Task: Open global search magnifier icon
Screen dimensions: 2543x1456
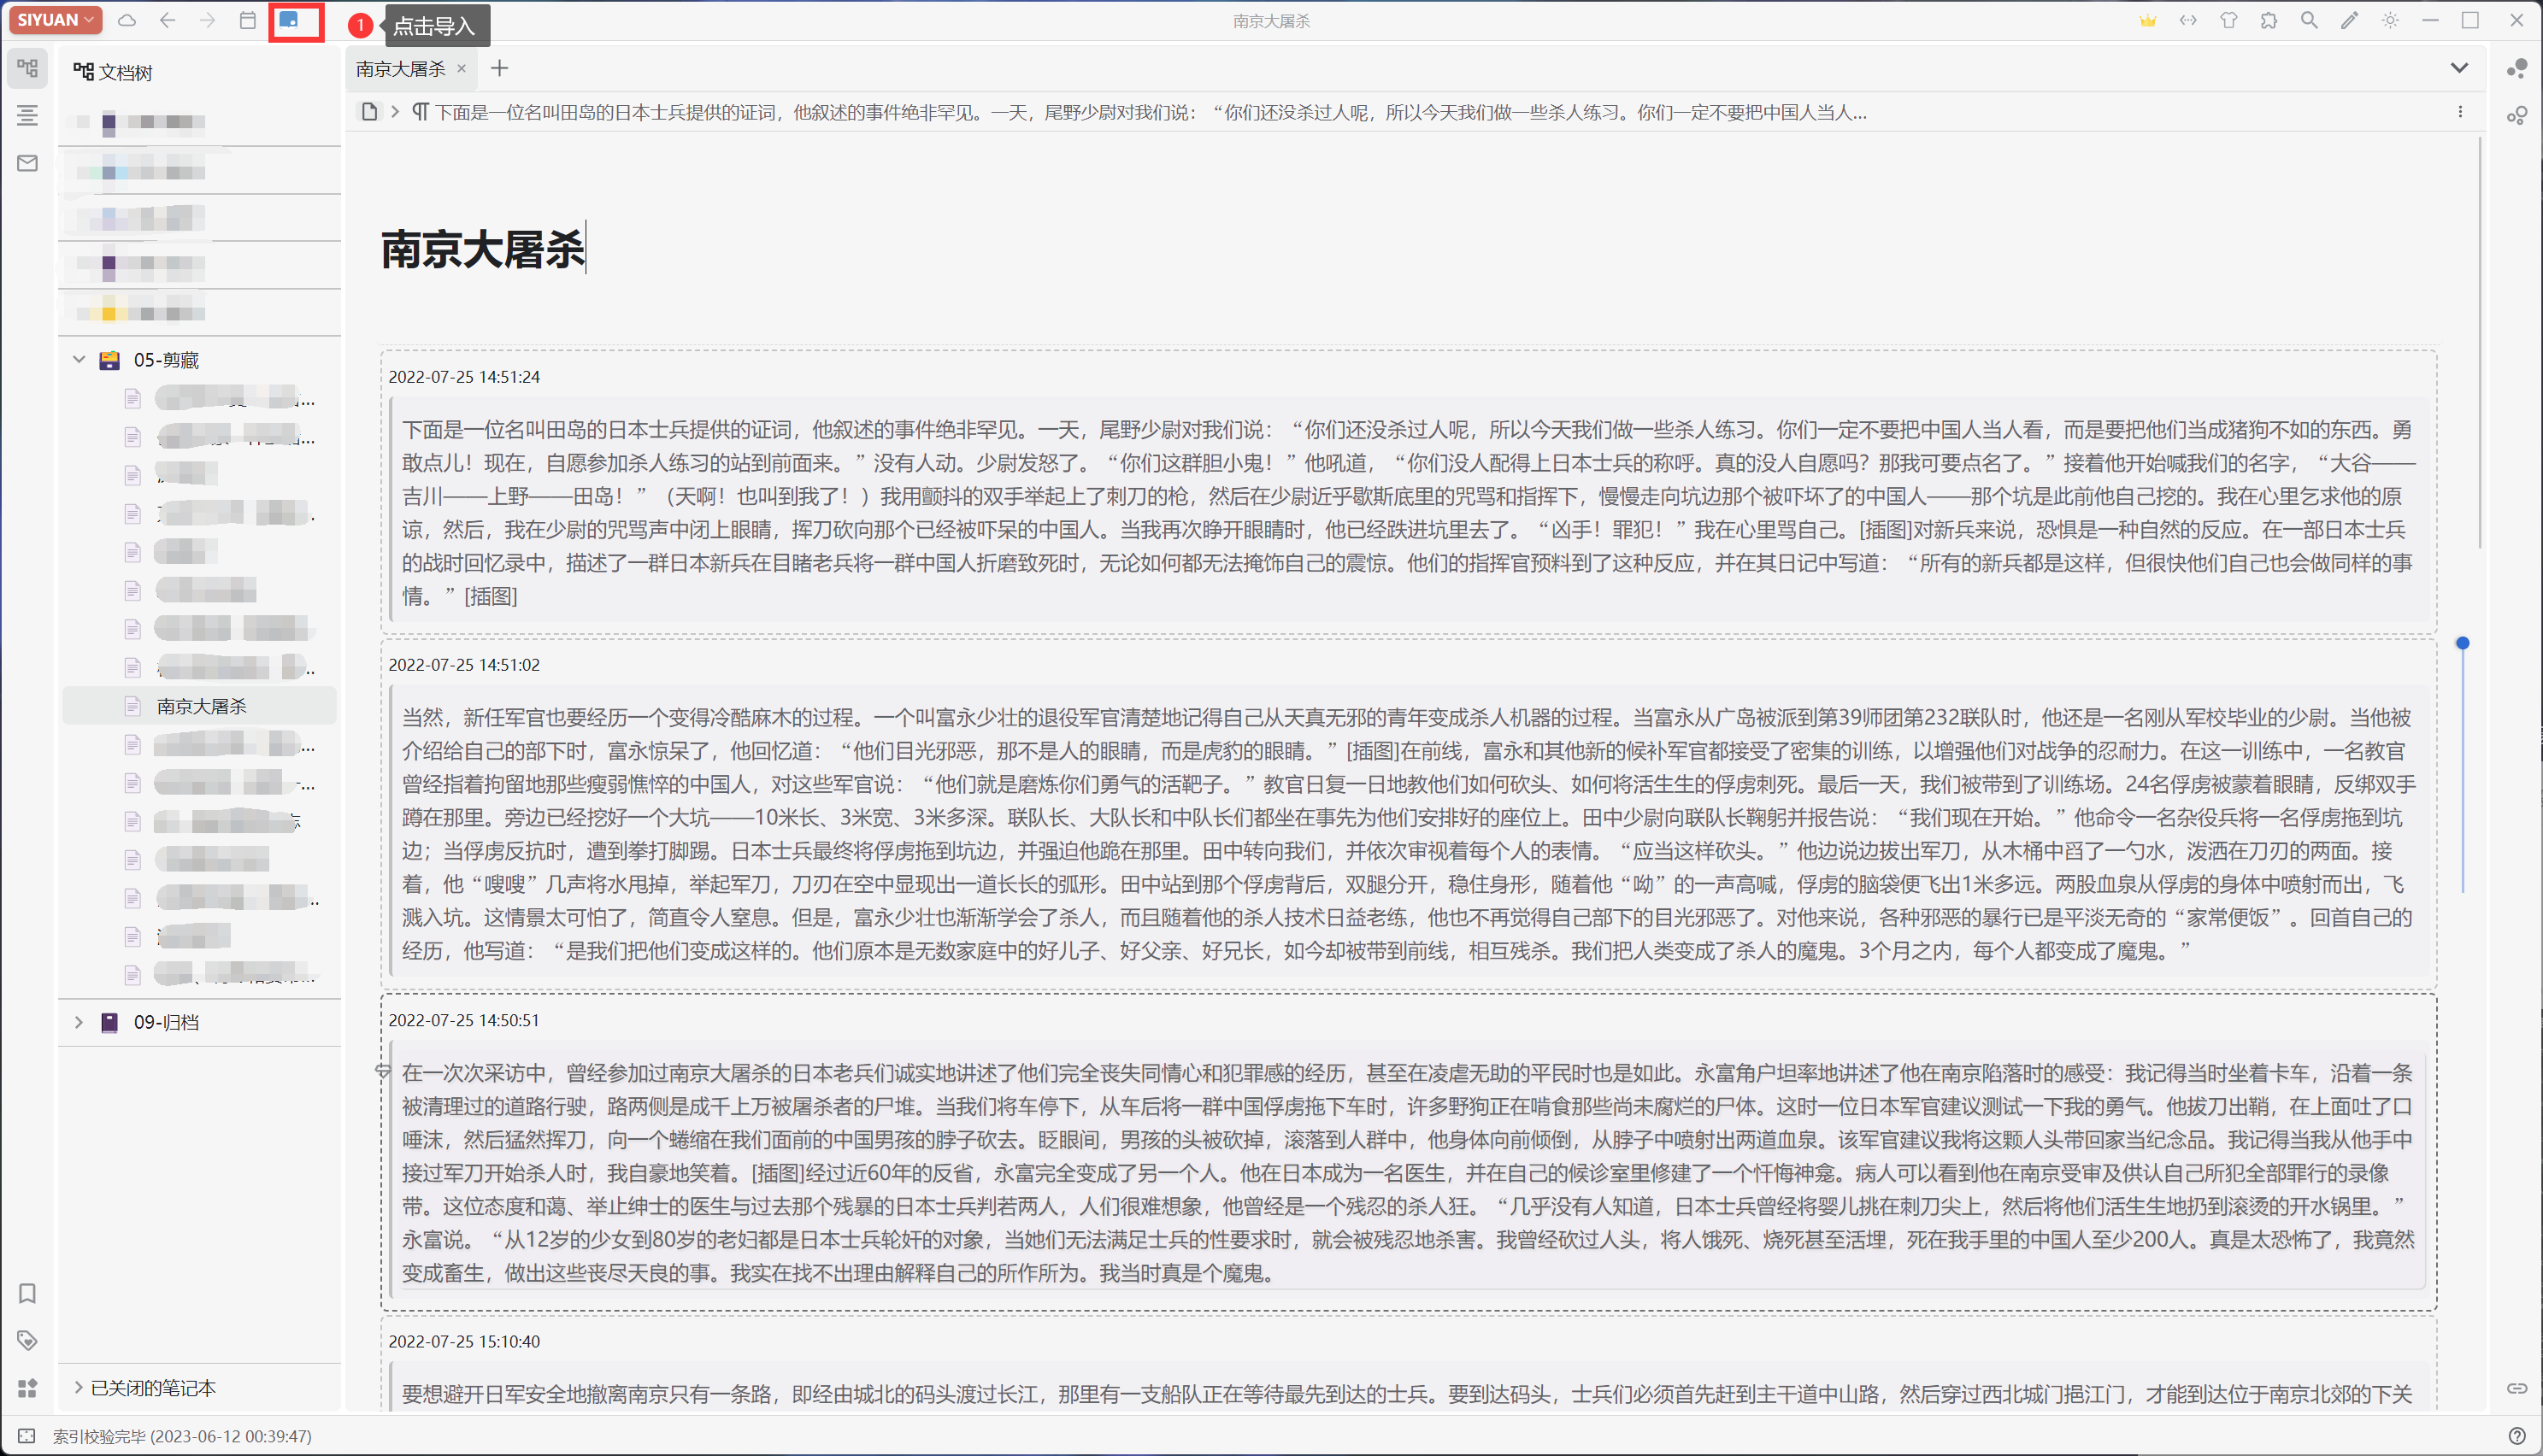Action: (x=2309, y=21)
